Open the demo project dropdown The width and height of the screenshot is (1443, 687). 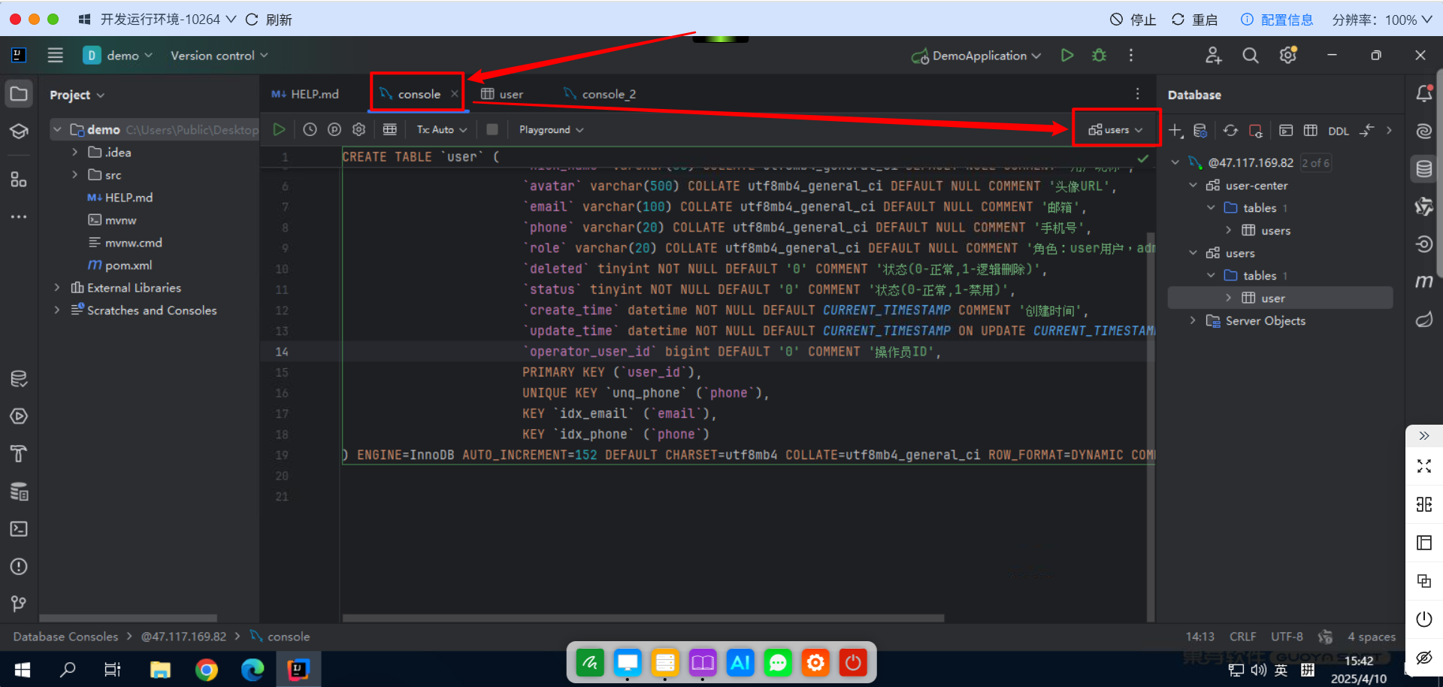click(x=118, y=55)
